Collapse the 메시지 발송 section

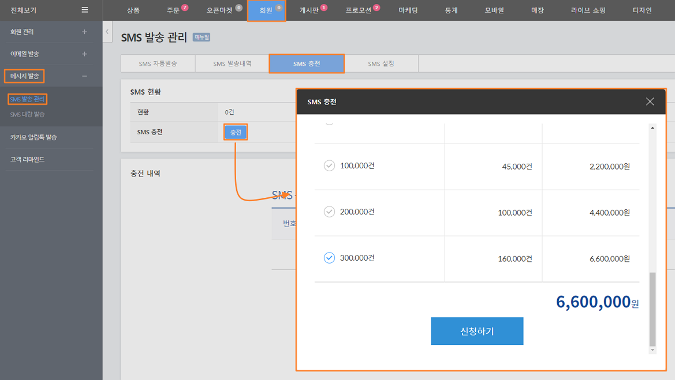[x=84, y=76]
